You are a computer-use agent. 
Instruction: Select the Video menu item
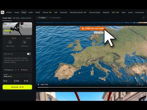24,13
